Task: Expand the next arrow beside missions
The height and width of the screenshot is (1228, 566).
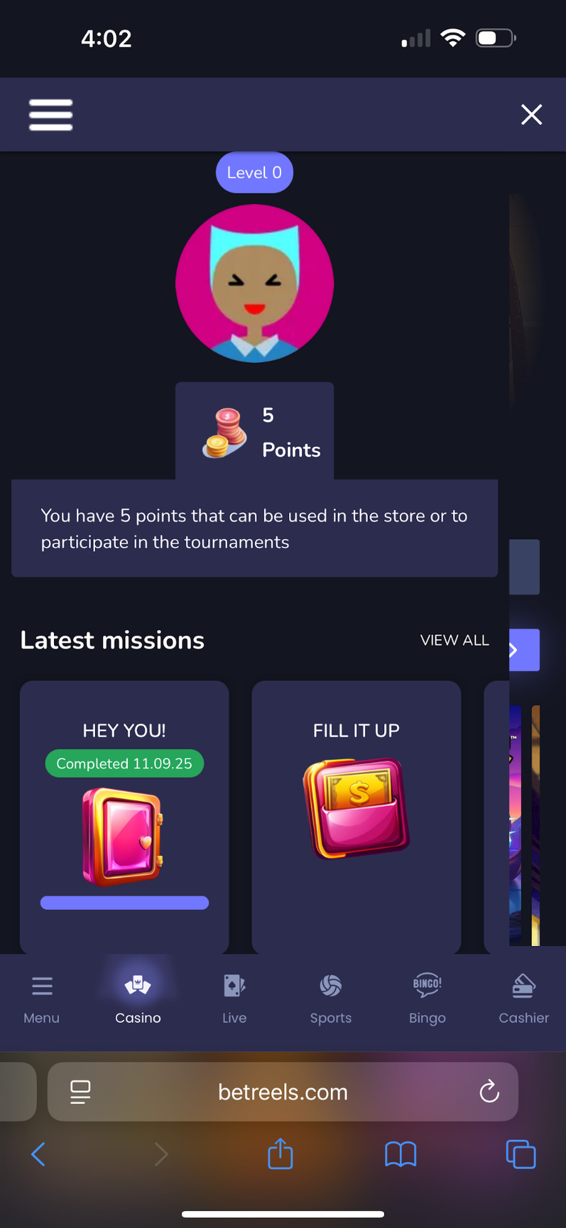Action: pyautogui.click(x=524, y=650)
